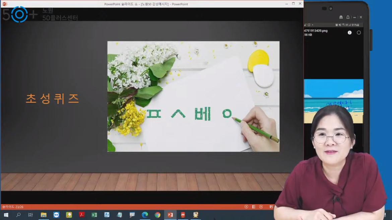Click the slide counter 23/26 indicator
The image size is (392, 220).
point(13,207)
